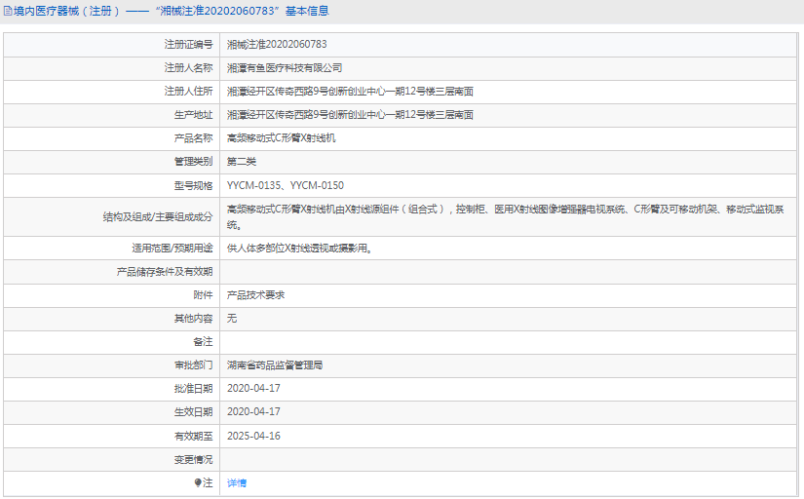Select registration number 湘械注准20202060783 value
This screenshot has height=499, width=804.
[277, 45]
